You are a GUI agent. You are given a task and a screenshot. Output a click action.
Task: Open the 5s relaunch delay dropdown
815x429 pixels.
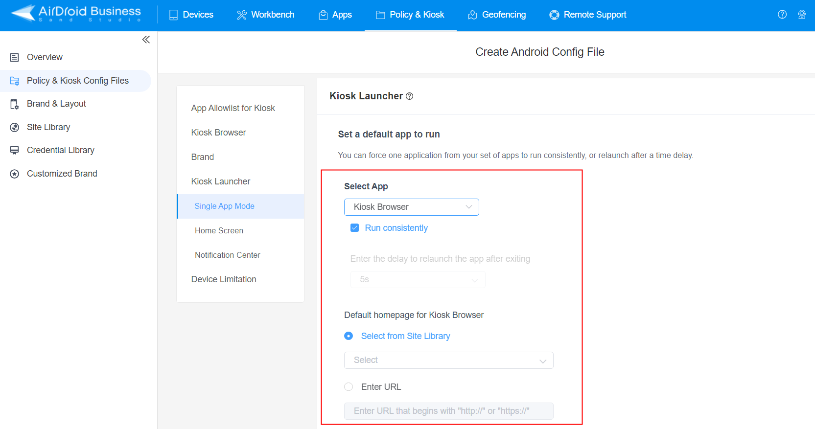(x=418, y=280)
